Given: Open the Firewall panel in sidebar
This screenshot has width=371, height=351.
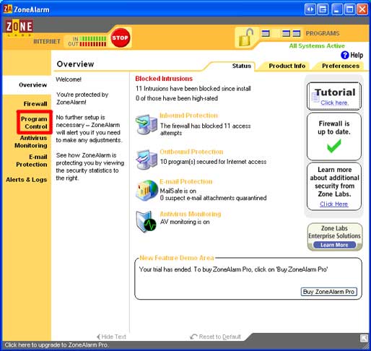Looking at the screenshot, I should point(35,104).
